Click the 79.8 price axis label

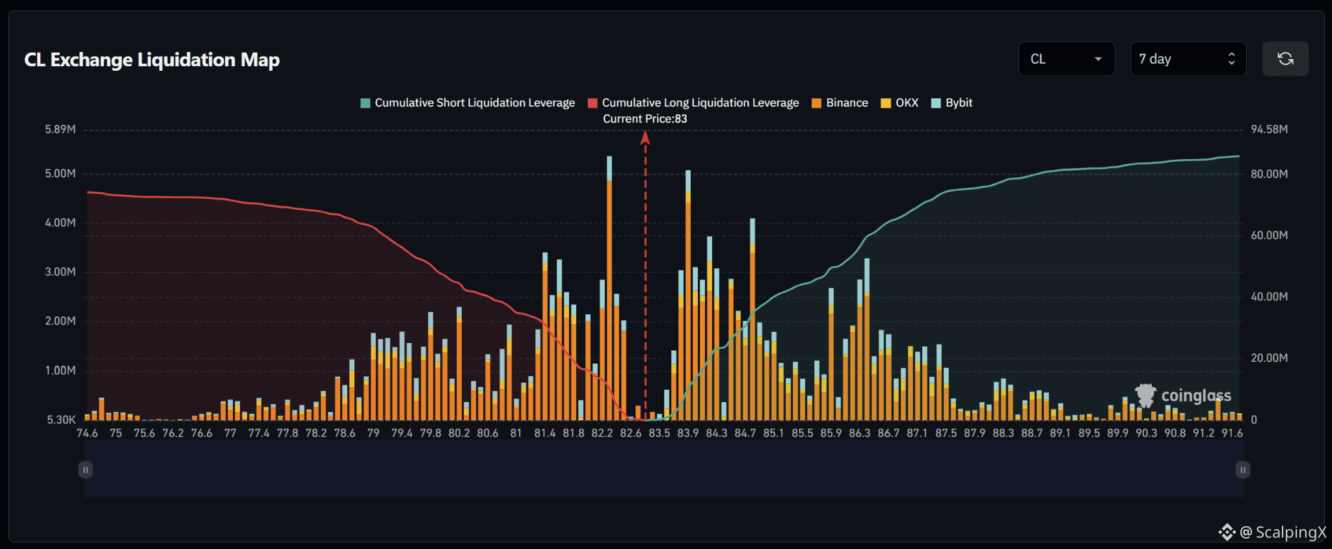point(431,433)
